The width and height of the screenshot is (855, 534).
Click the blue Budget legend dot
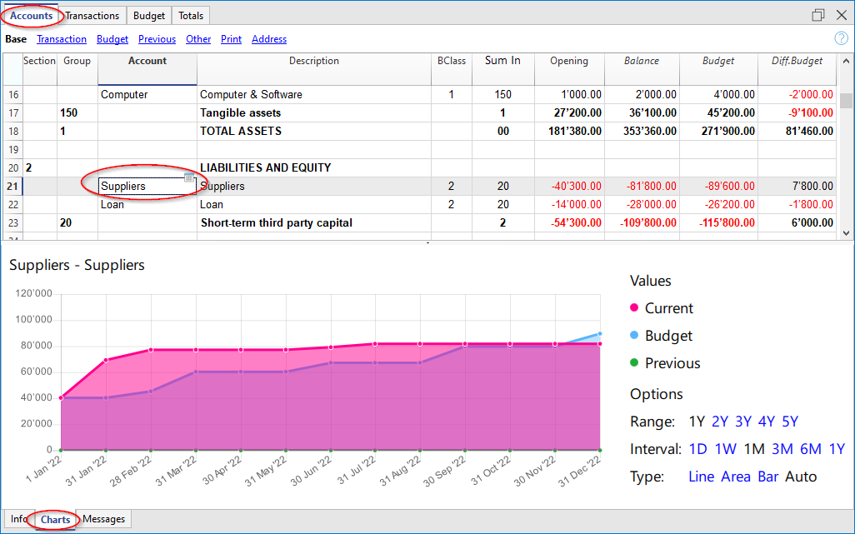(x=634, y=336)
